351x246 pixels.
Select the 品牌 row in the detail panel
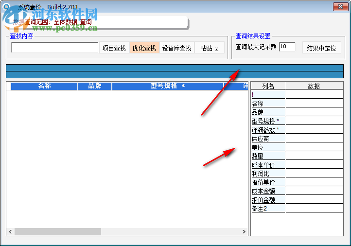[297, 112]
